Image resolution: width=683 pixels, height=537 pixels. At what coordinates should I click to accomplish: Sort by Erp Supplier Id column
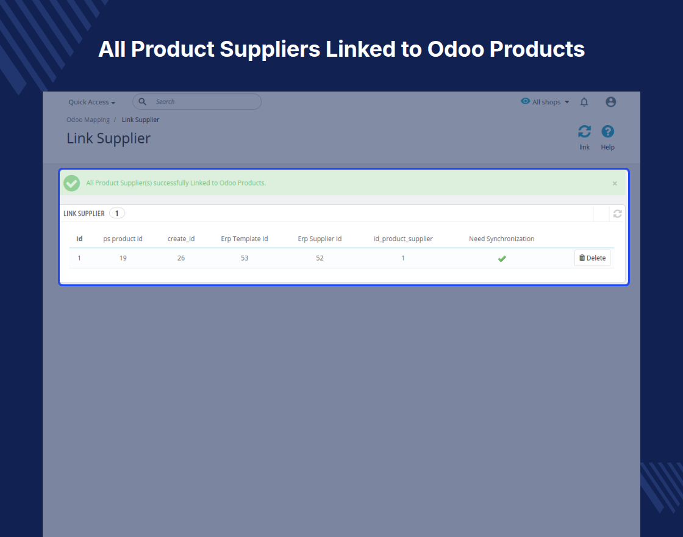pos(320,239)
